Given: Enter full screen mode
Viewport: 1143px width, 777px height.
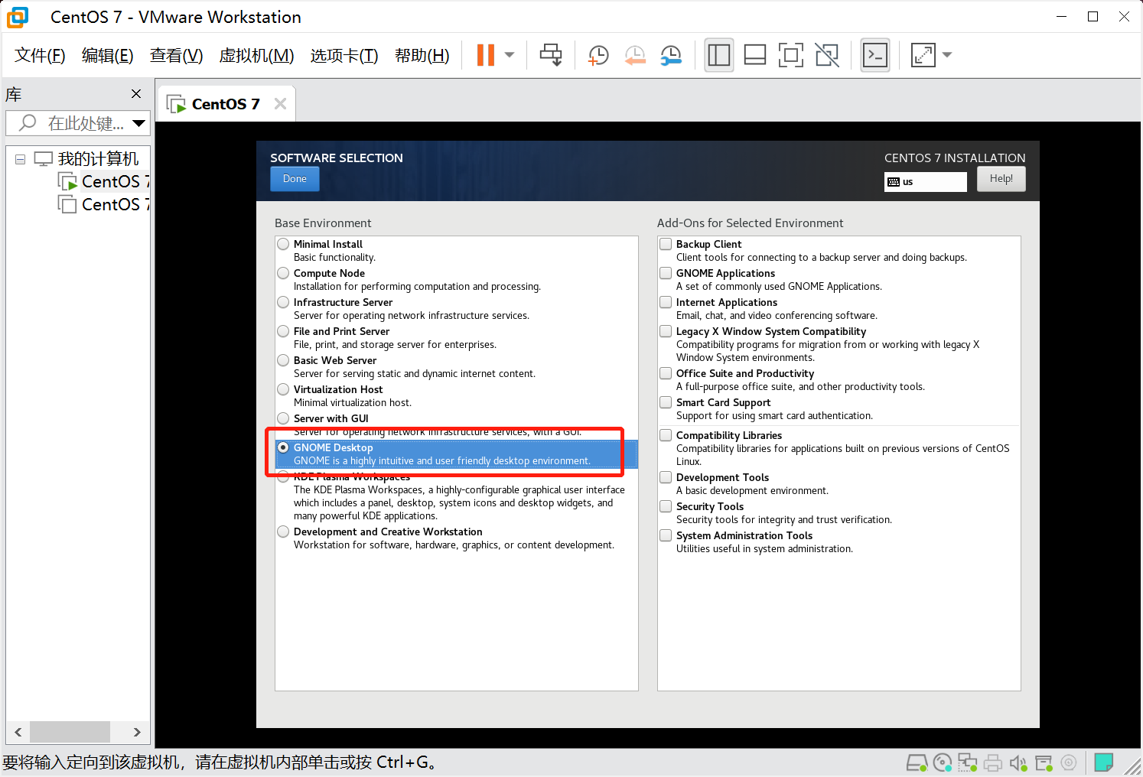Looking at the screenshot, I should pyautogui.click(x=791, y=55).
